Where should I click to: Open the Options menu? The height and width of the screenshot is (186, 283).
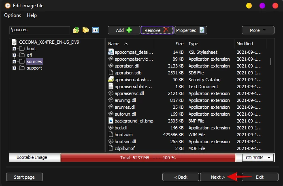click(13, 15)
